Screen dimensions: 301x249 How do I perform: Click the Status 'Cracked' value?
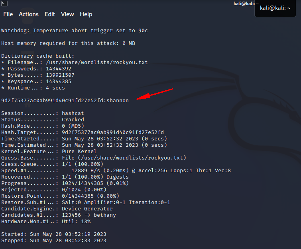[73, 120]
